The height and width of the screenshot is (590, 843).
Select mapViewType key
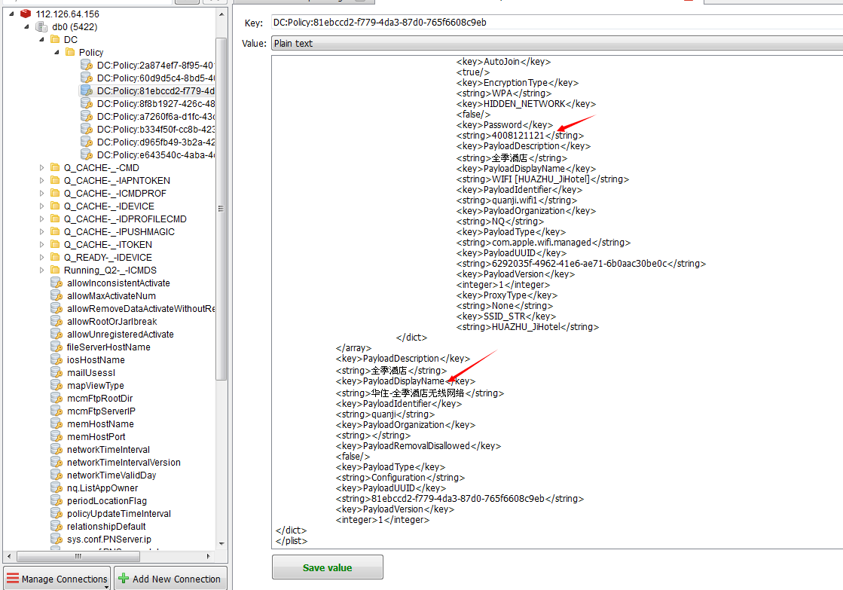[95, 386]
